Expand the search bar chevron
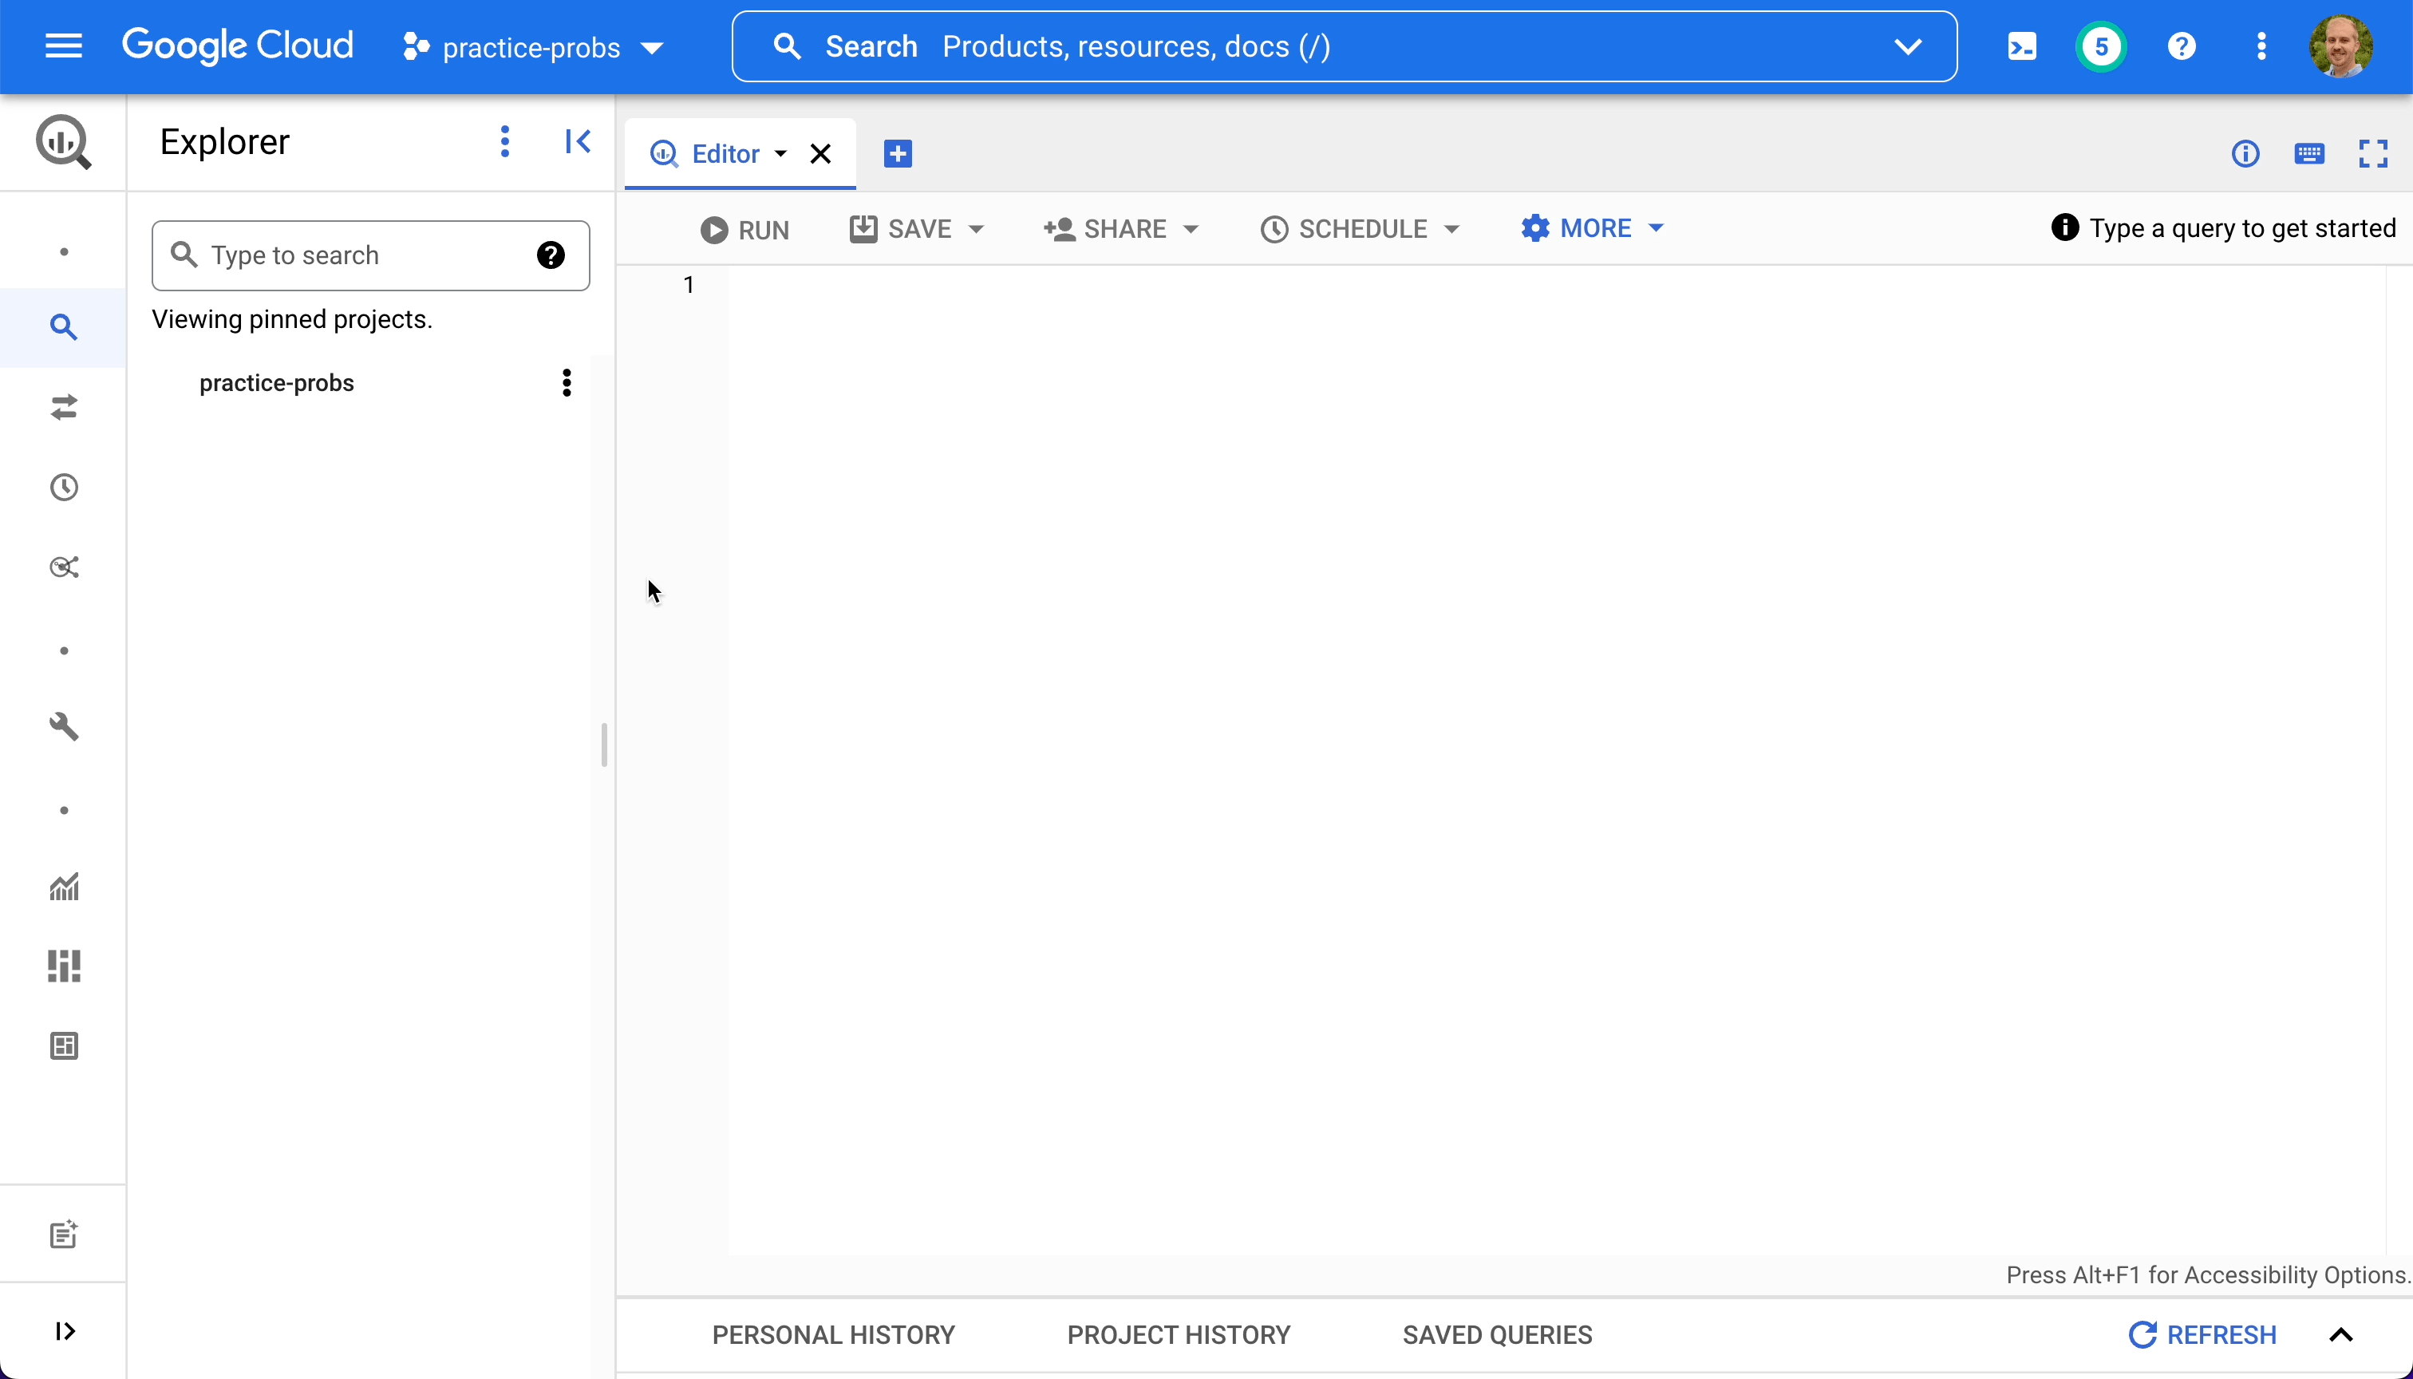Screen dimensions: 2413x1379 click(1907, 46)
